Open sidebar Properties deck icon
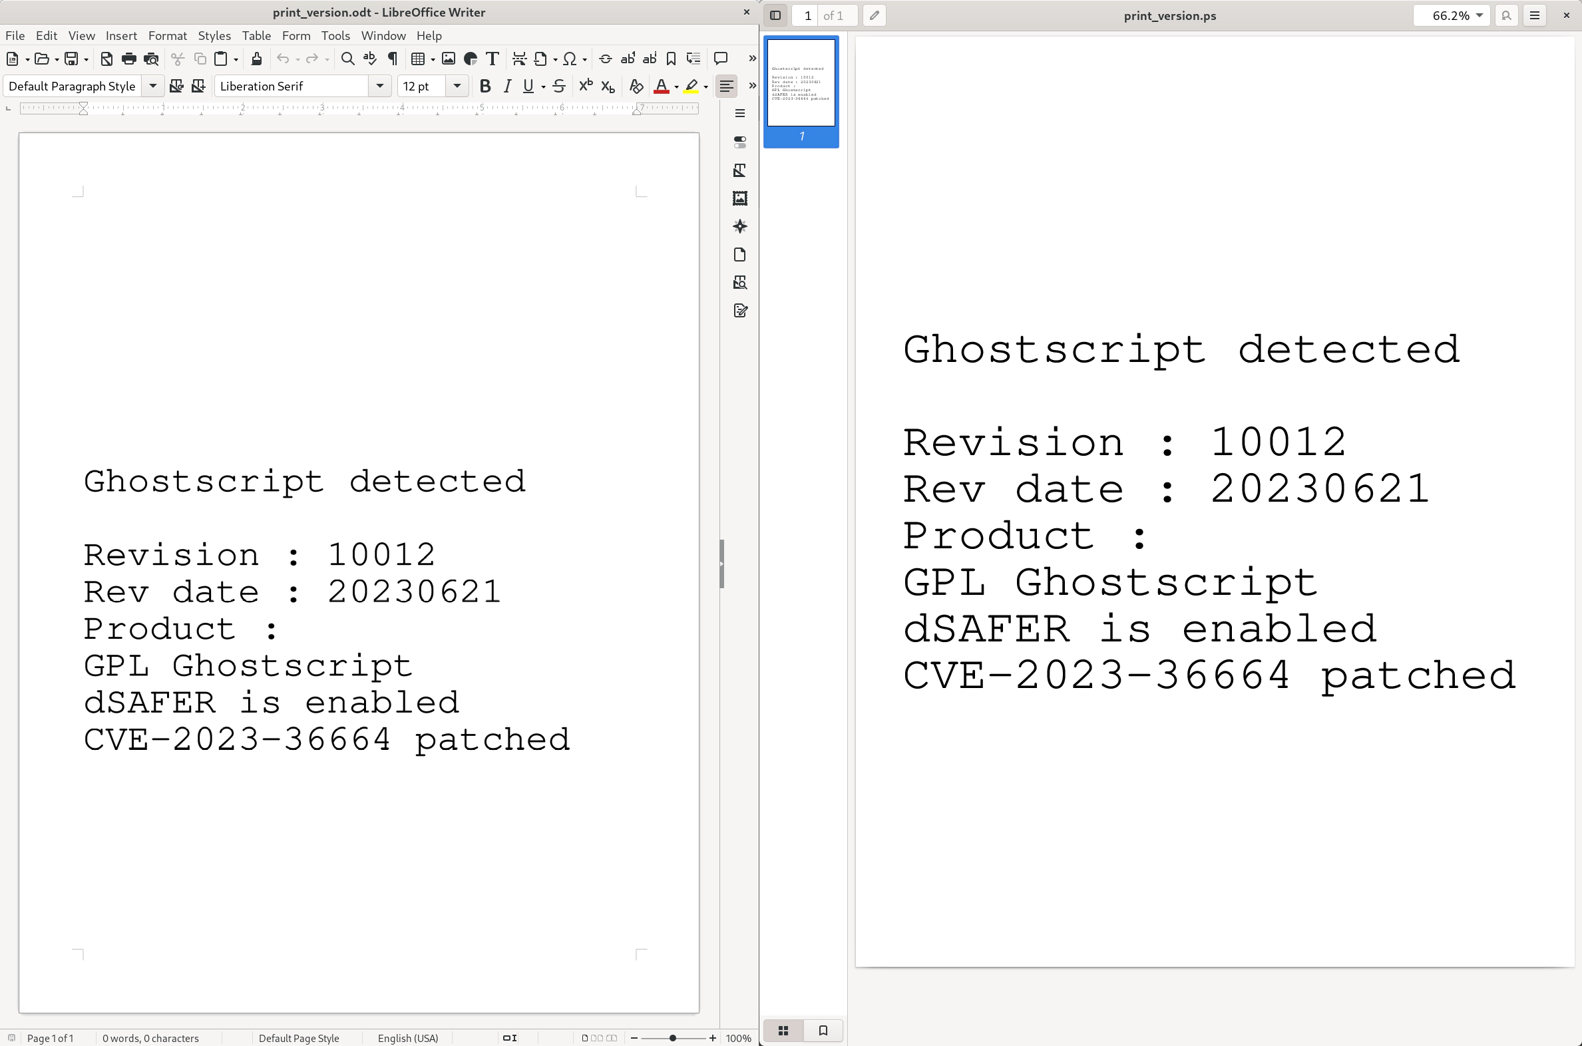 [x=740, y=143]
